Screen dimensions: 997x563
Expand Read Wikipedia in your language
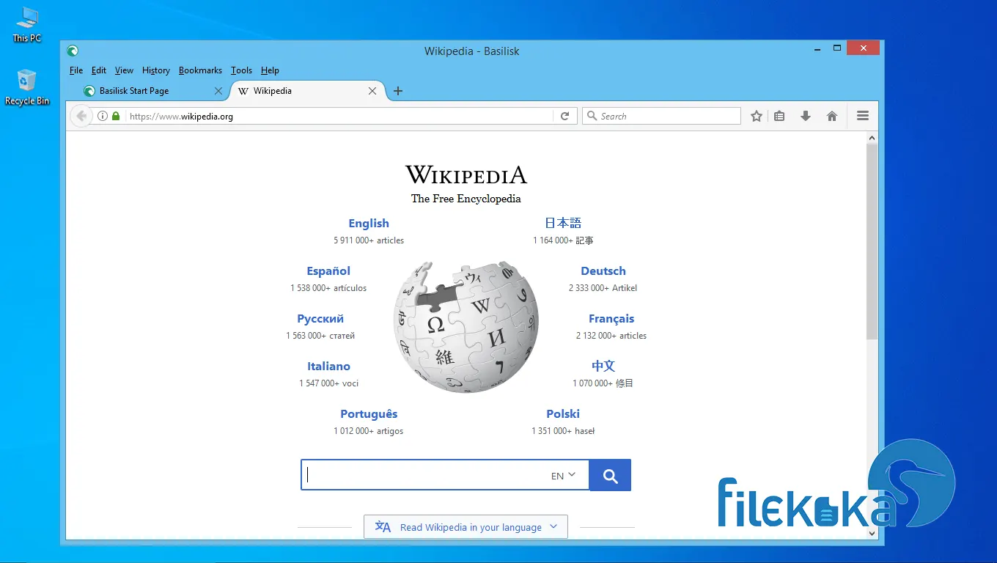[466, 527]
